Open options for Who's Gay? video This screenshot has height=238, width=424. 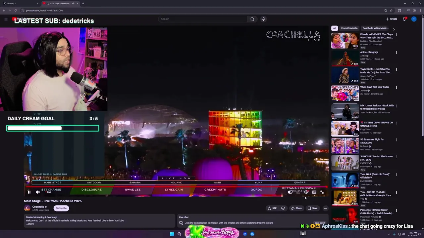[396, 88]
